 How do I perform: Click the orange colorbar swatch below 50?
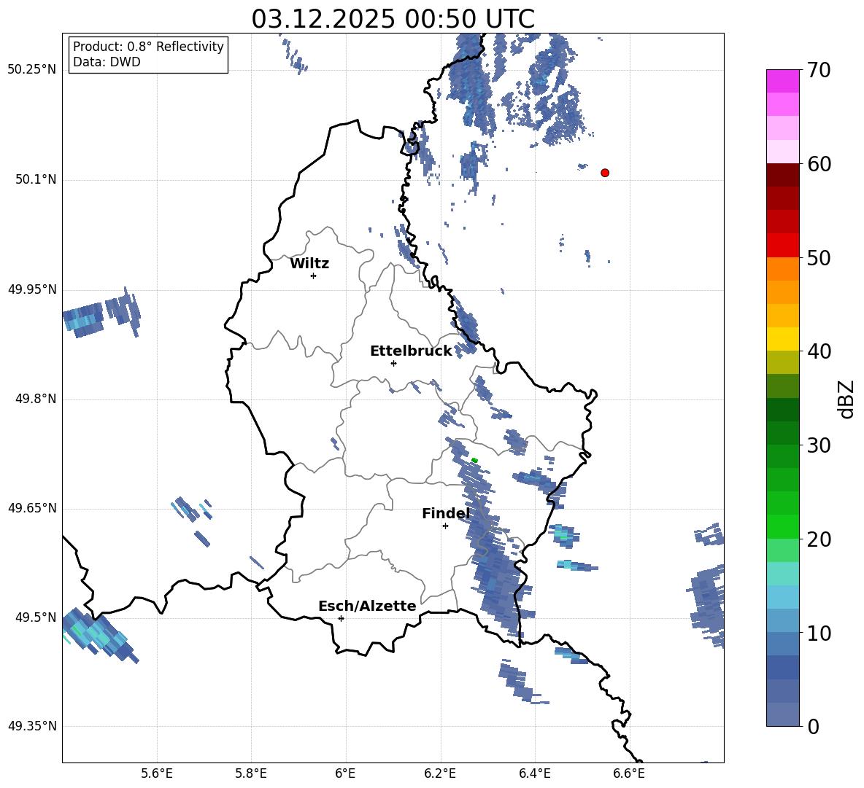pyautogui.click(x=782, y=269)
